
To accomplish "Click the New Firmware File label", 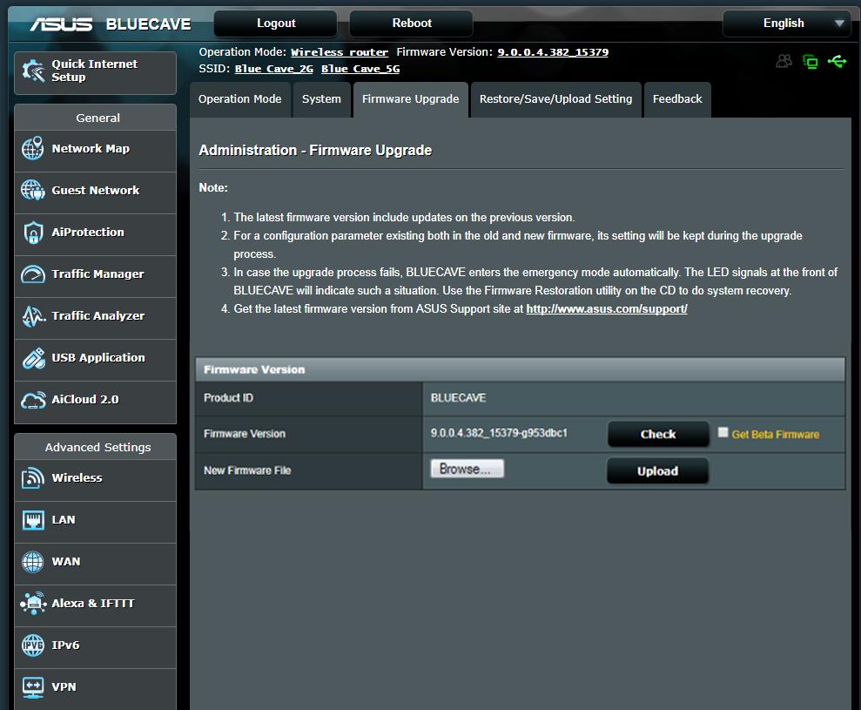I will pyautogui.click(x=247, y=470).
